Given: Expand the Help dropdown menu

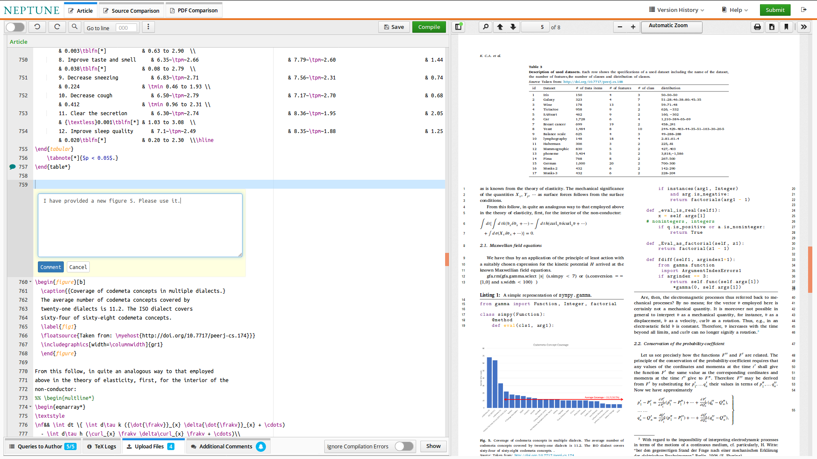Looking at the screenshot, I should coord(735,10).
